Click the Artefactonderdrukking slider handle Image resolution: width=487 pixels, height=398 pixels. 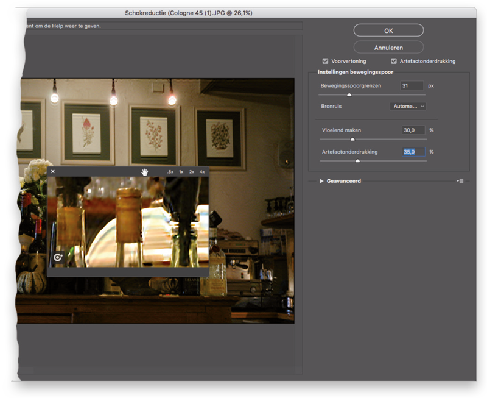(x=357, y=161)
